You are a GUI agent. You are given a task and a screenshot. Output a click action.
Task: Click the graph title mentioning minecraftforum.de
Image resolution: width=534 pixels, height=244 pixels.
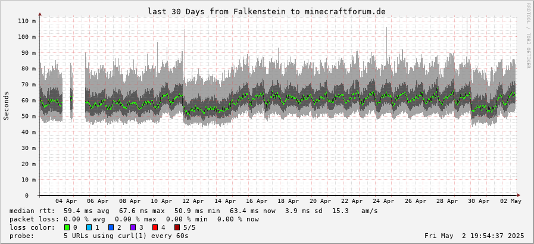tap(267, 11)
